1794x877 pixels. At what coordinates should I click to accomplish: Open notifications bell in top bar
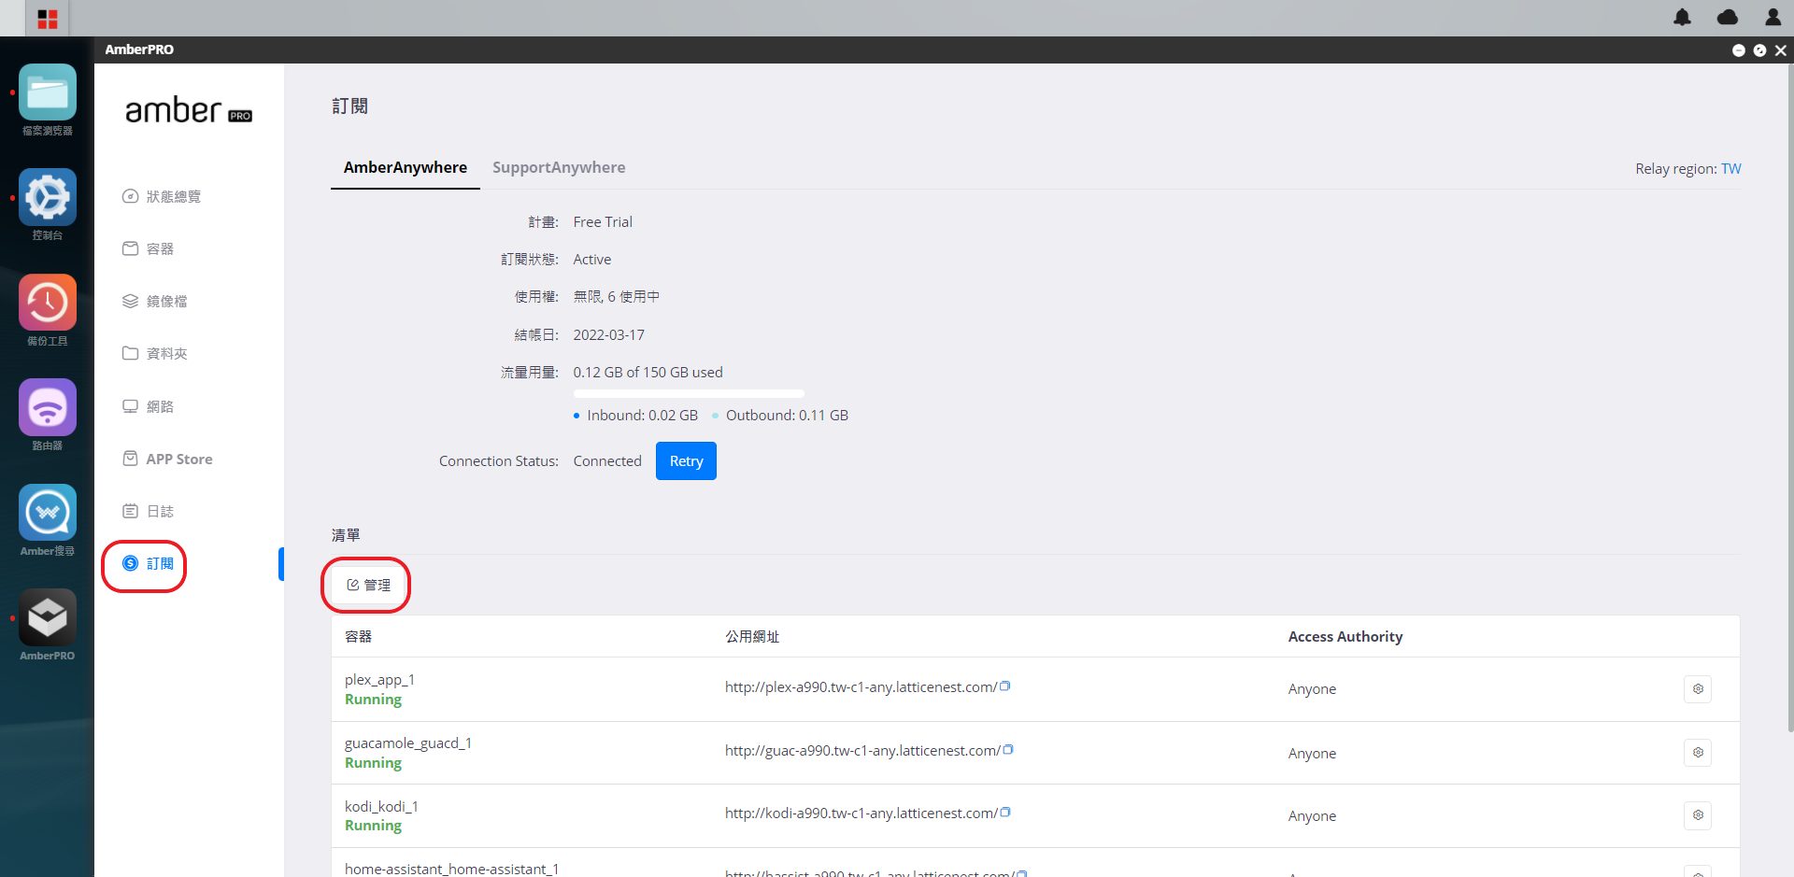1682,17
